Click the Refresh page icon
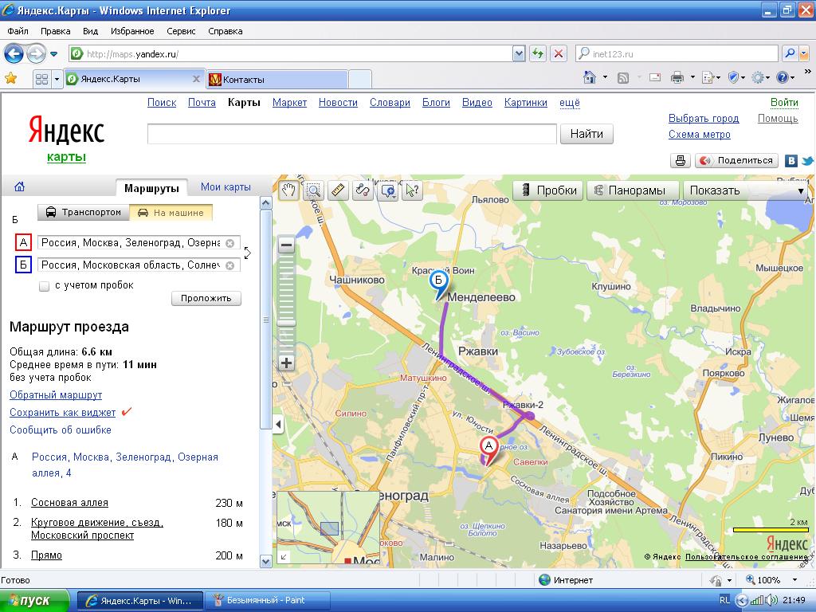Screen dimensions: 816x612 (538, 53)
